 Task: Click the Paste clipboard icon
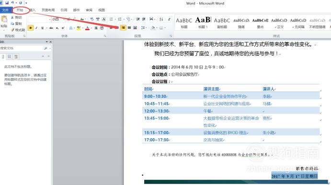click(x=4, y=19)
